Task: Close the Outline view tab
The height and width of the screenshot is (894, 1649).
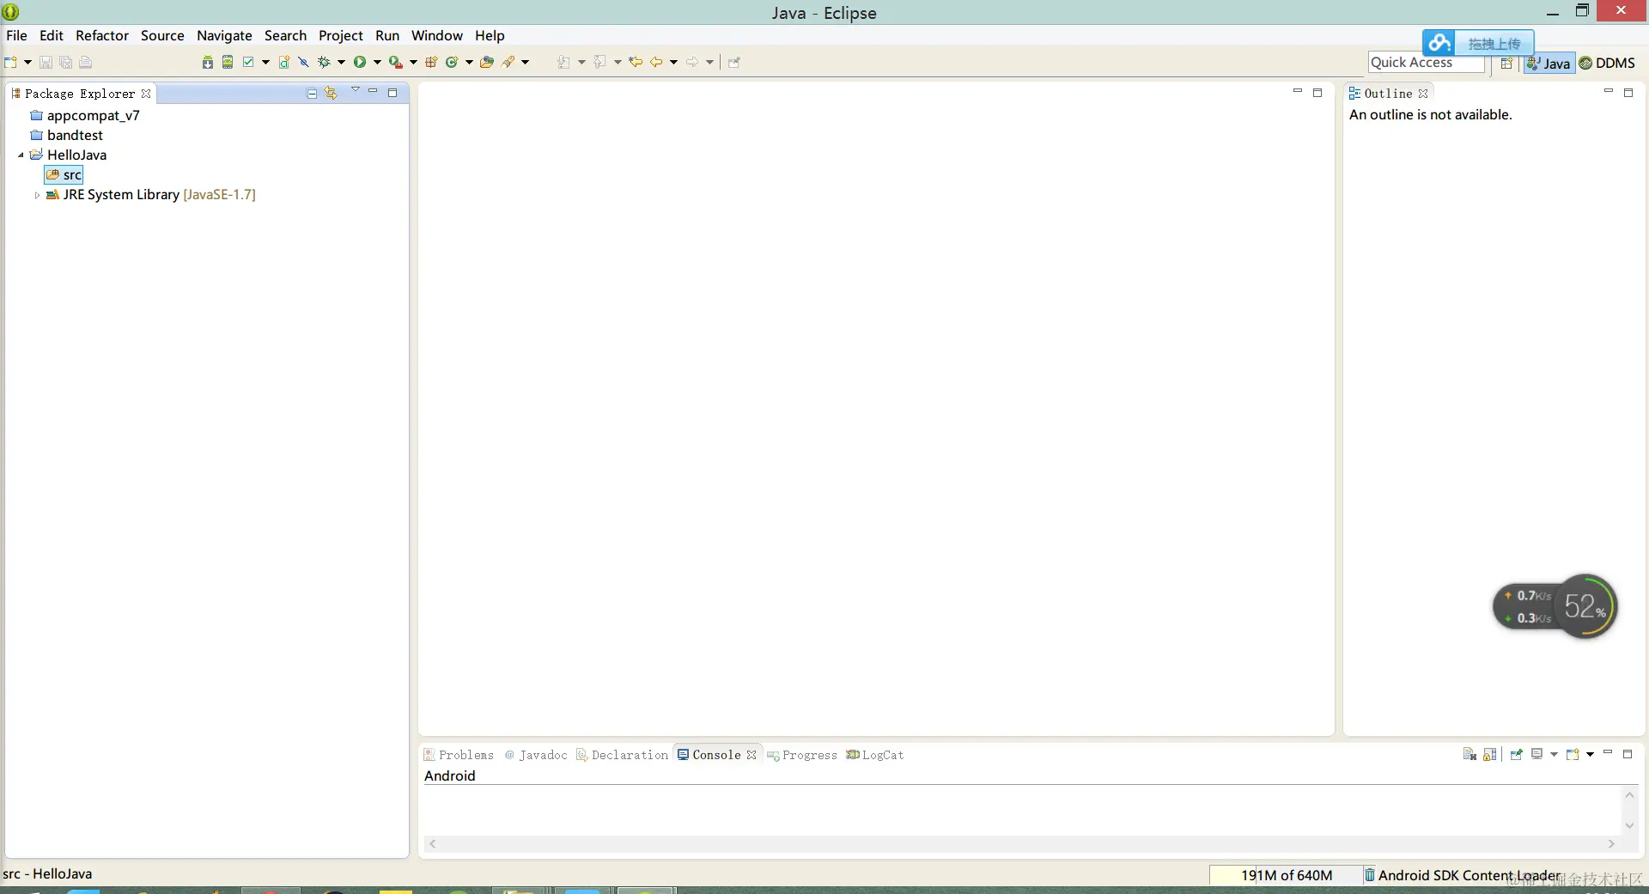Action: click(x=1423, y=94)
